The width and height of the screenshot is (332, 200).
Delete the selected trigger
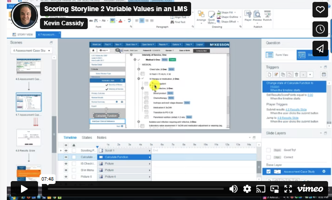[x=296, y=74]
